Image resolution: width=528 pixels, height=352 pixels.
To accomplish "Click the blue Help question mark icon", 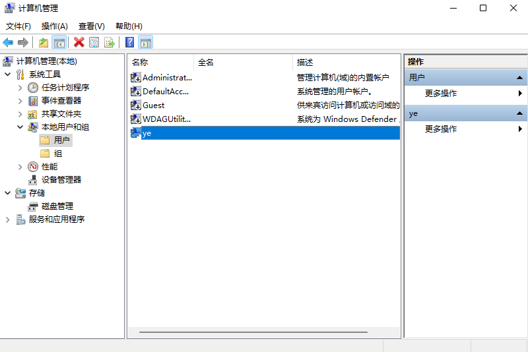I will 130,42.
